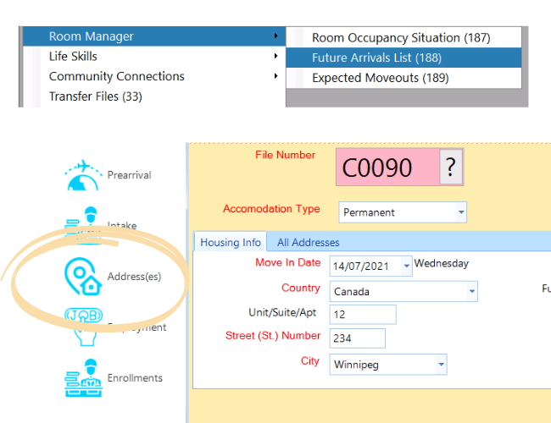Select the Housing Info tab

[x=231, y=243]
